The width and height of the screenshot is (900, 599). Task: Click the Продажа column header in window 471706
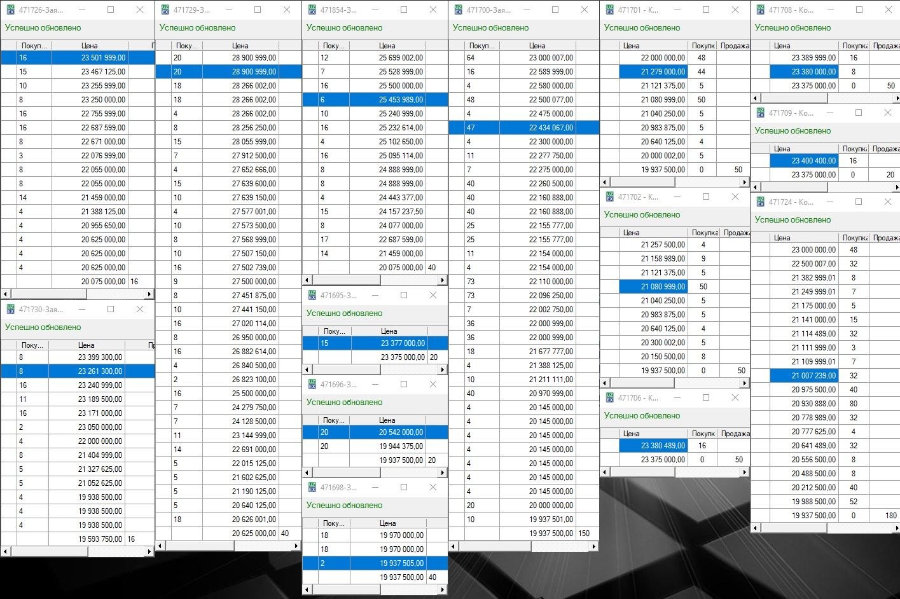pos(735,434)
